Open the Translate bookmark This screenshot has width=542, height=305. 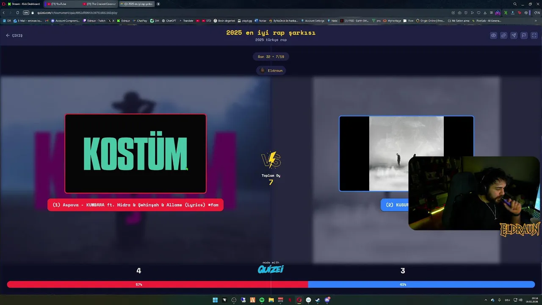[x=186, y=21]
